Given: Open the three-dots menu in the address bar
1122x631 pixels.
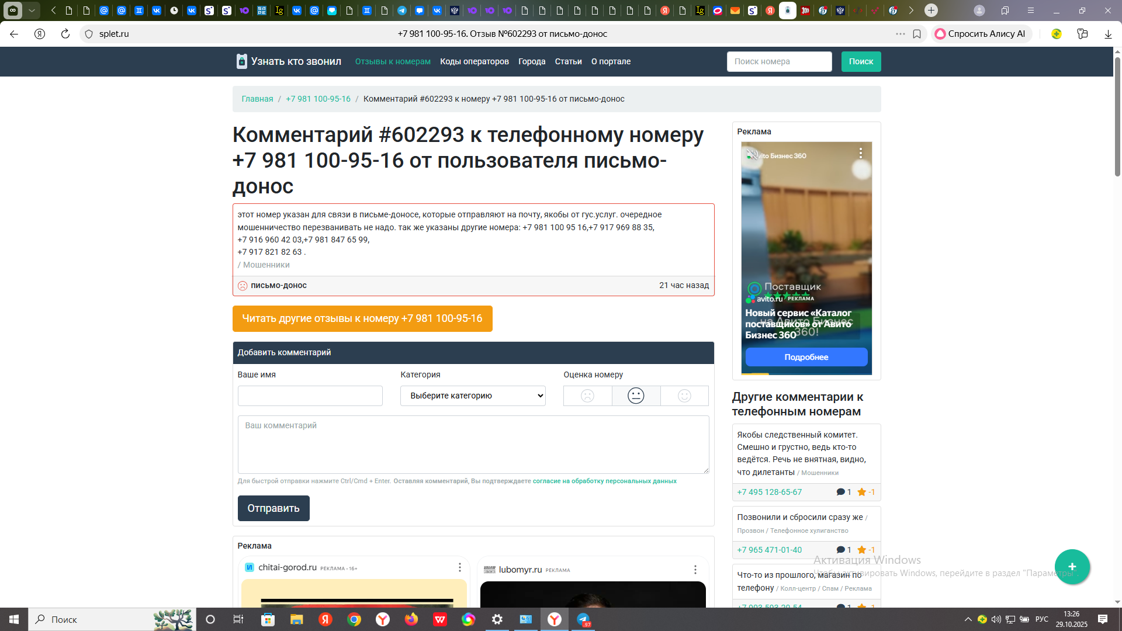Looking at the screenshot, I should (x=901, y=34).
